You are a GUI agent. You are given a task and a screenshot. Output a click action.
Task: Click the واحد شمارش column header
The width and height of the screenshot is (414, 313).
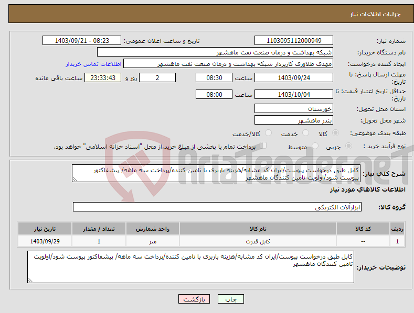[153, 229]
